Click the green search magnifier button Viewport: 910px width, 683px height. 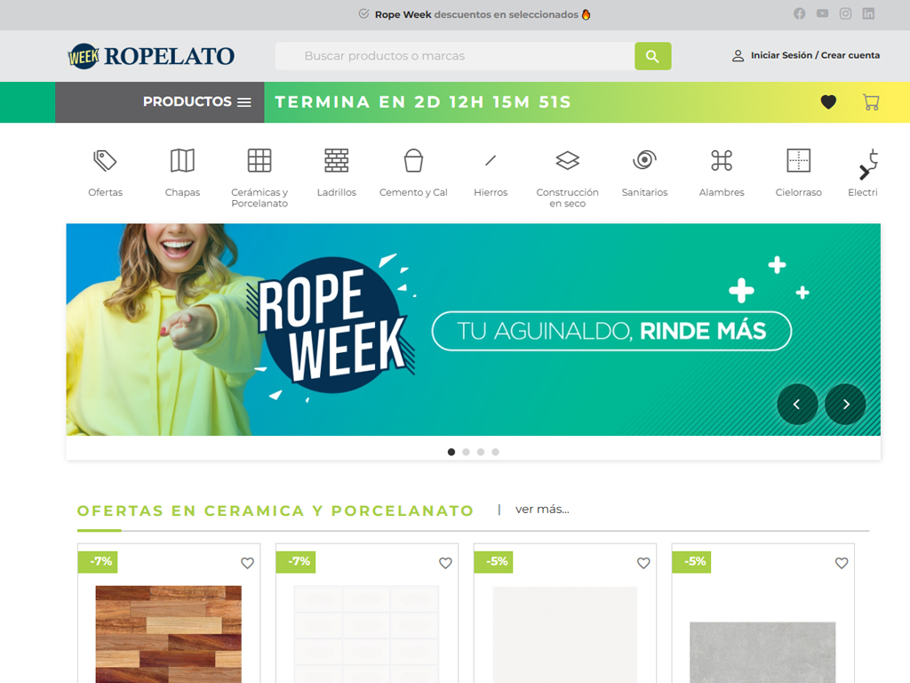(652, 56)
